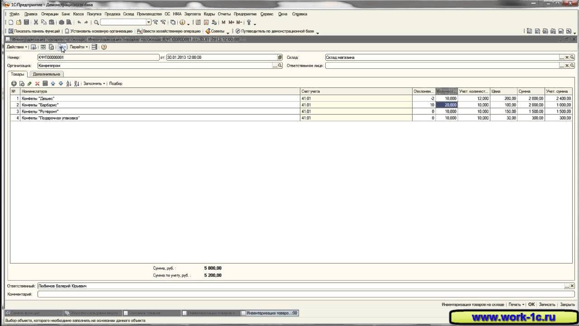This screenshot has height=326, width=579.
Task: Open the Склад menu in menu bar
Action: click(128, 14)
